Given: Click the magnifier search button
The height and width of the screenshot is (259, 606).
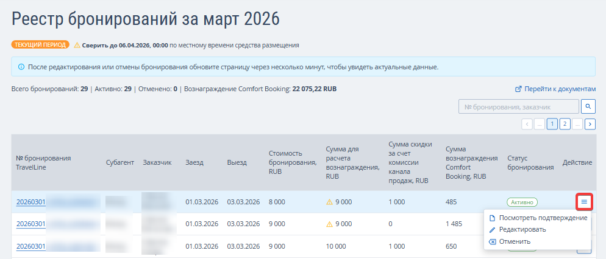Looking at the screenshot, I should (588, 106).
